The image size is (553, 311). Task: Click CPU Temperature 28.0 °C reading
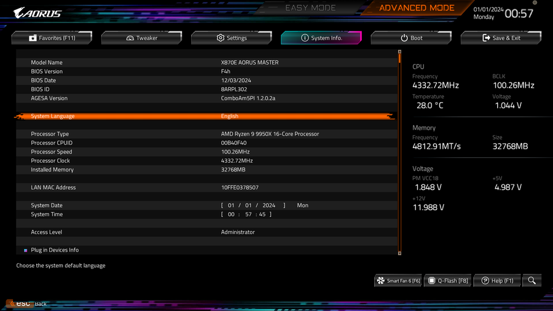429,106
